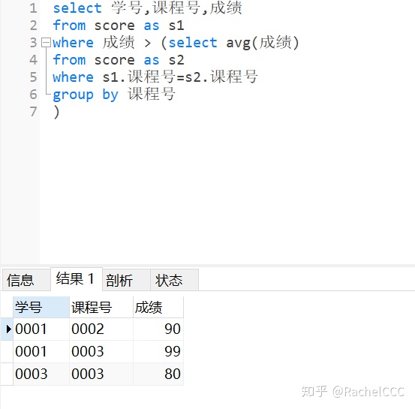
Task: Open the 状态 tab
Action: 174,280
